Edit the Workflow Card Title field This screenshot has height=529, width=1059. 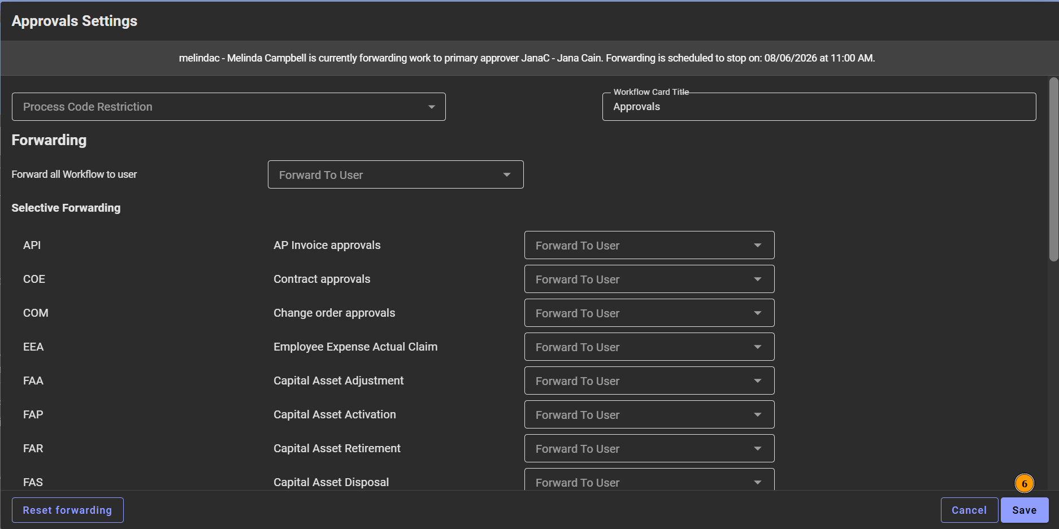819,107
